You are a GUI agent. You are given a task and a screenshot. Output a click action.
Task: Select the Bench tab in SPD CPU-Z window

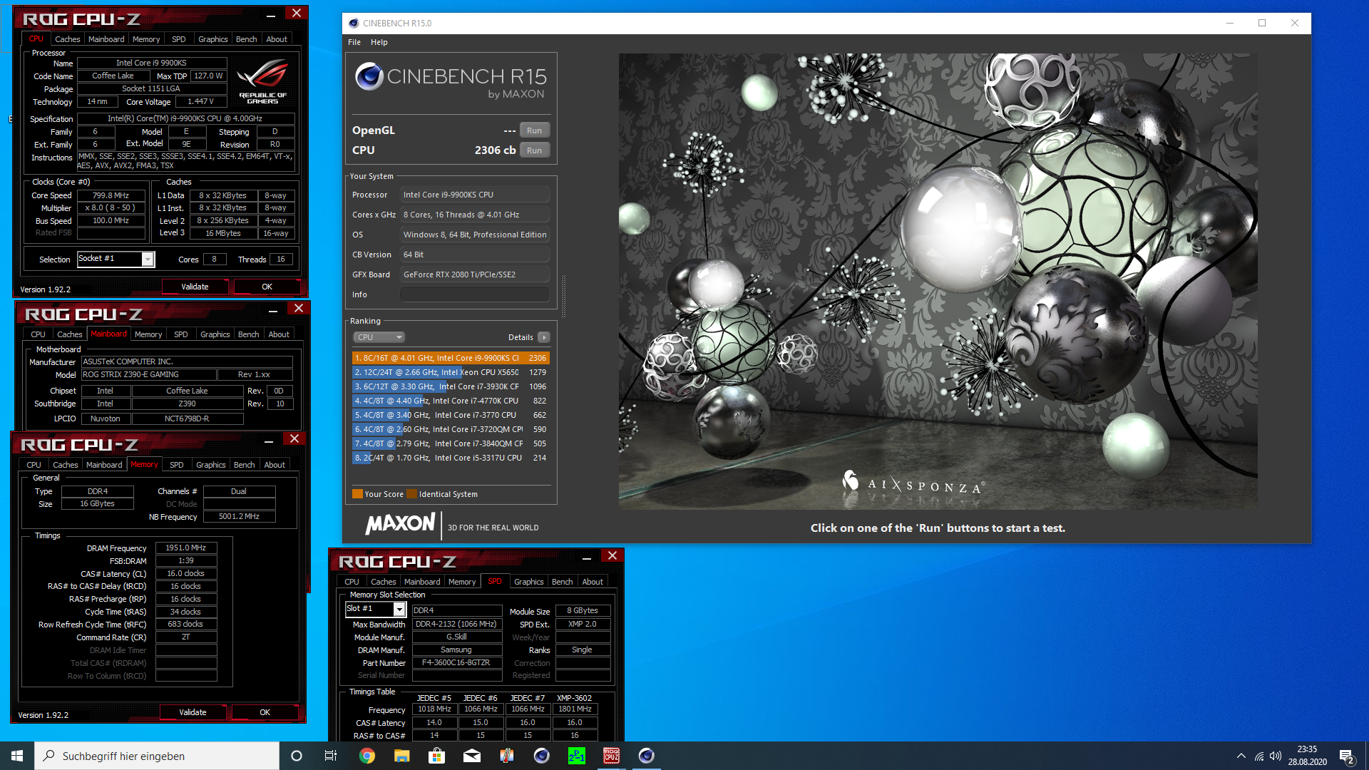[562, 582]
